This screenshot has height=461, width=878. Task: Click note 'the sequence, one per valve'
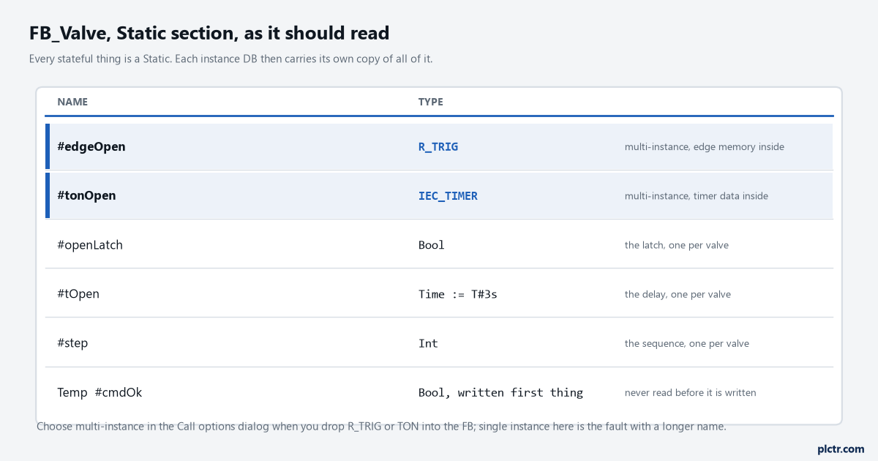pyautogui.click(x=687, y=343)
